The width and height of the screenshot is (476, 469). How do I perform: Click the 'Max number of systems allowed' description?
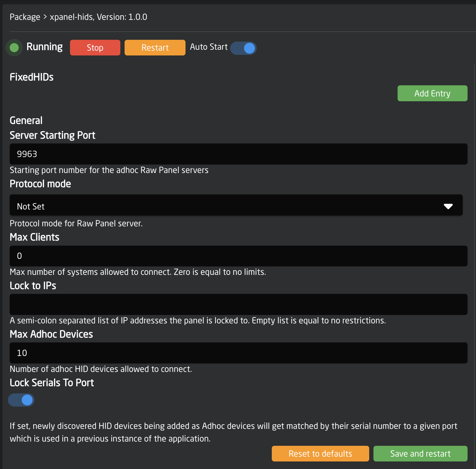(138, 272)
